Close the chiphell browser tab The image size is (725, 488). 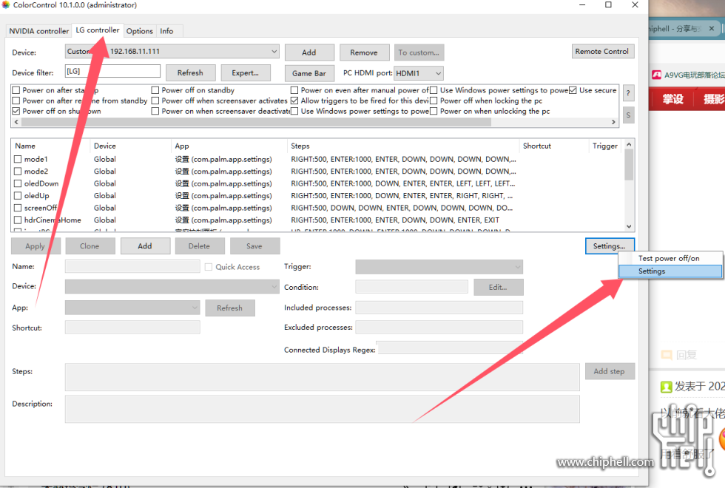pos(711,29)
